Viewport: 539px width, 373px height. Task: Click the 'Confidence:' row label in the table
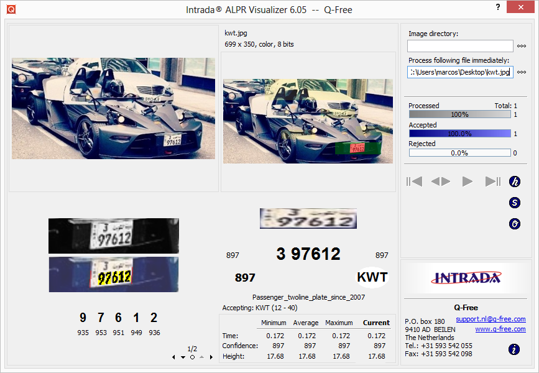[241, 346]
